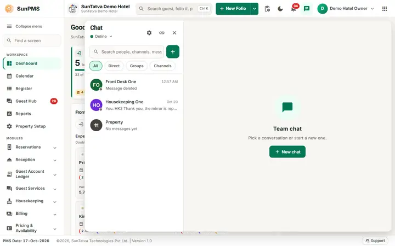
Task: Click the HO avatar
Action: click(96, 105)
